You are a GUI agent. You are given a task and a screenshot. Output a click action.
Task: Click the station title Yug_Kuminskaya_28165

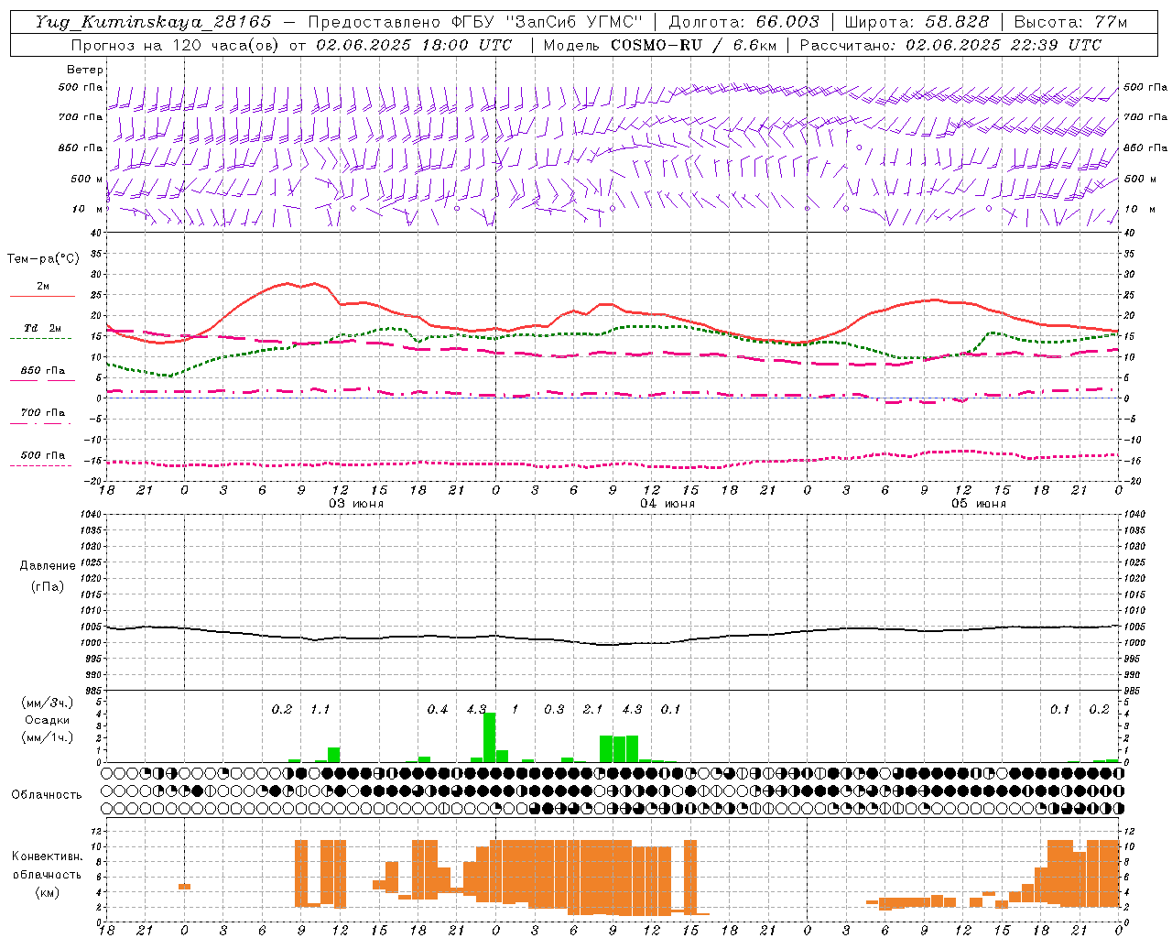click(153, 22)
